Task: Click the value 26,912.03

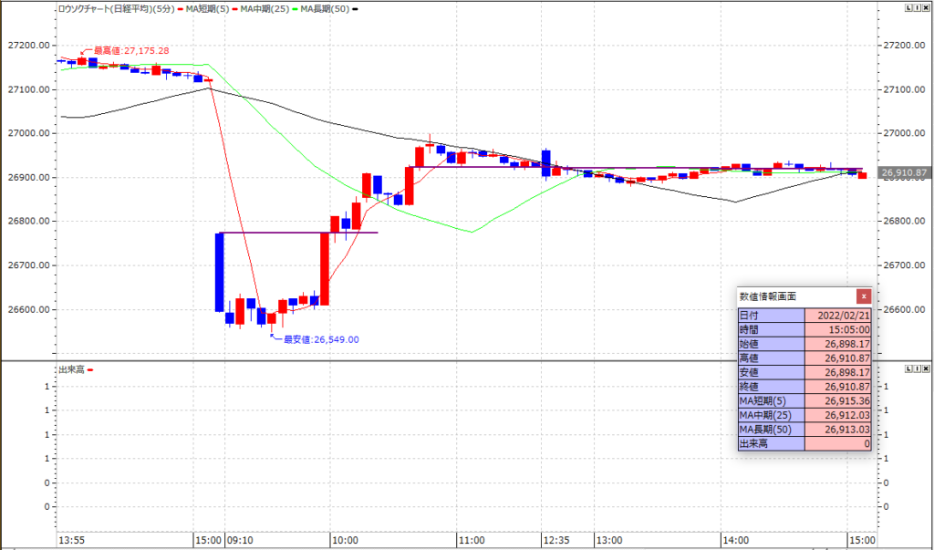Action: [838, 415]
